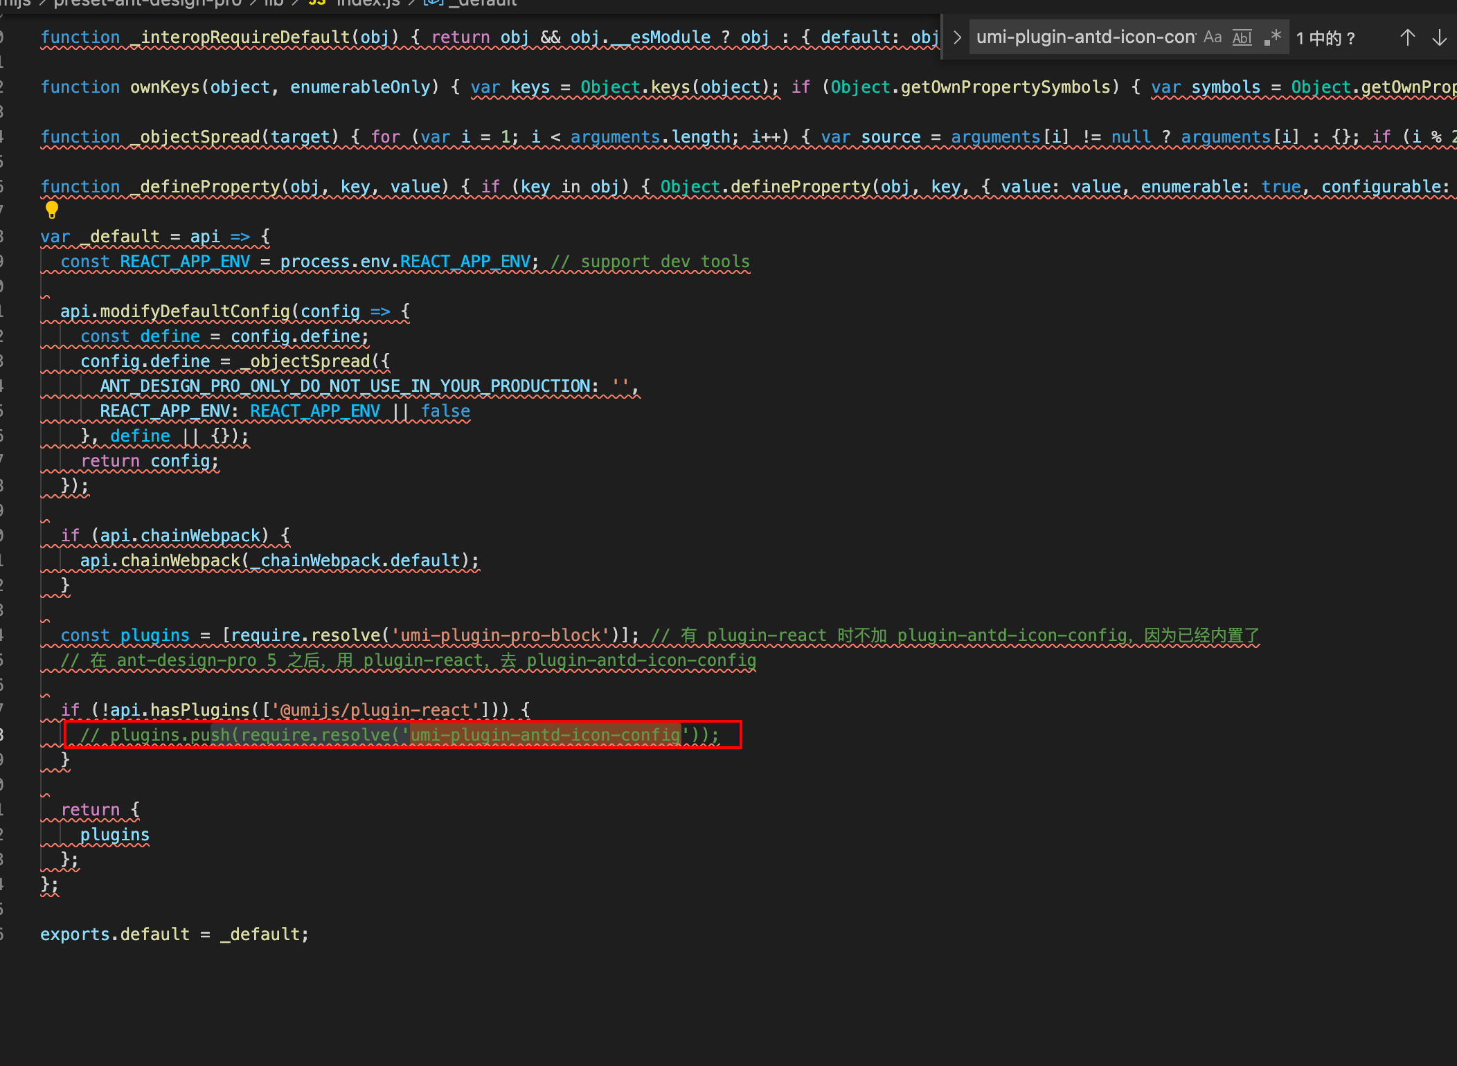This screenshot has width=1457, height=1066.
Task: Expand find widget to show replace field
Action: click(x=957, y=37)
